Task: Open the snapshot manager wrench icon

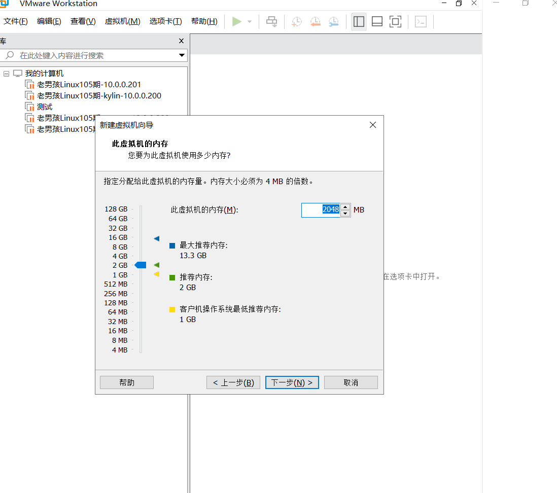Action: click(334, 22)
